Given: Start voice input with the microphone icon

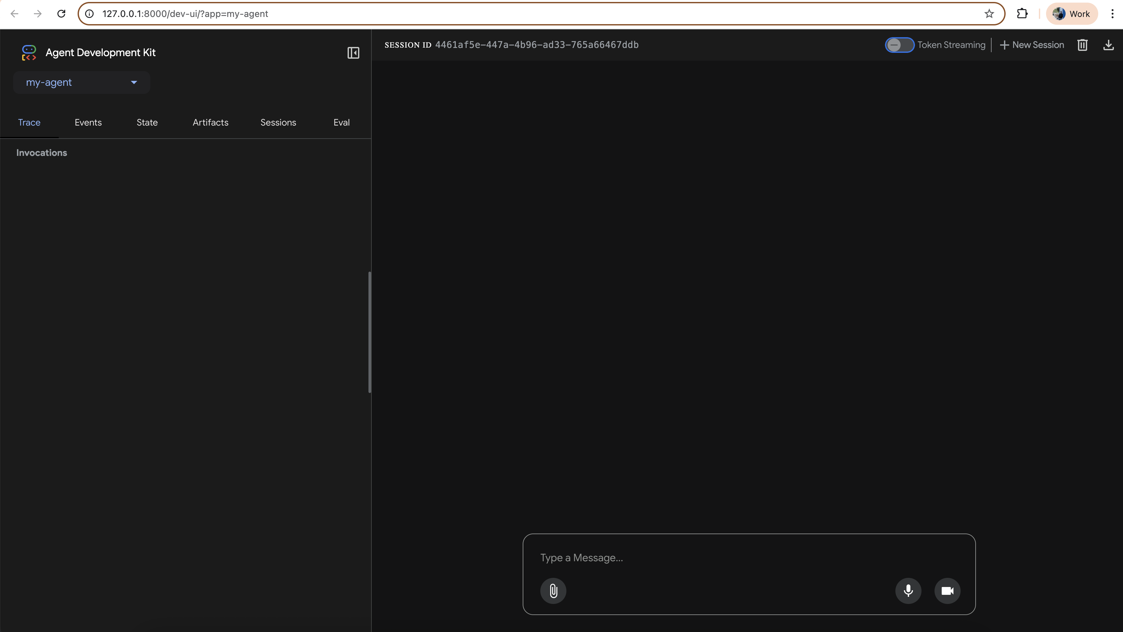Looking at the screenshot, I should click(908, 591).
